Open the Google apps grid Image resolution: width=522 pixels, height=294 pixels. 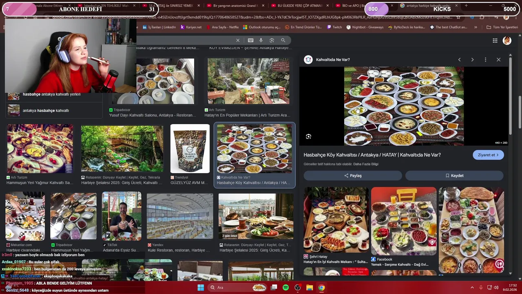(495, 40)
